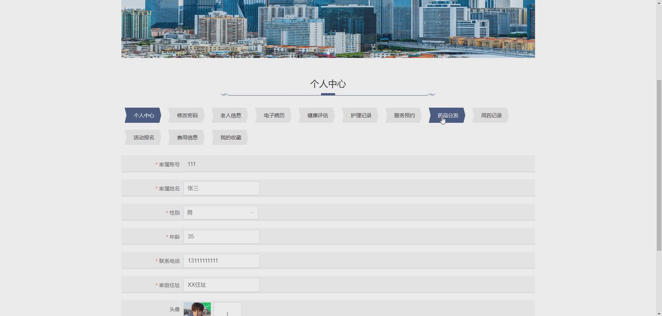Screen dimensions: 662x316
Task: Click the 联系电话 input field
Action: point(221,261)
